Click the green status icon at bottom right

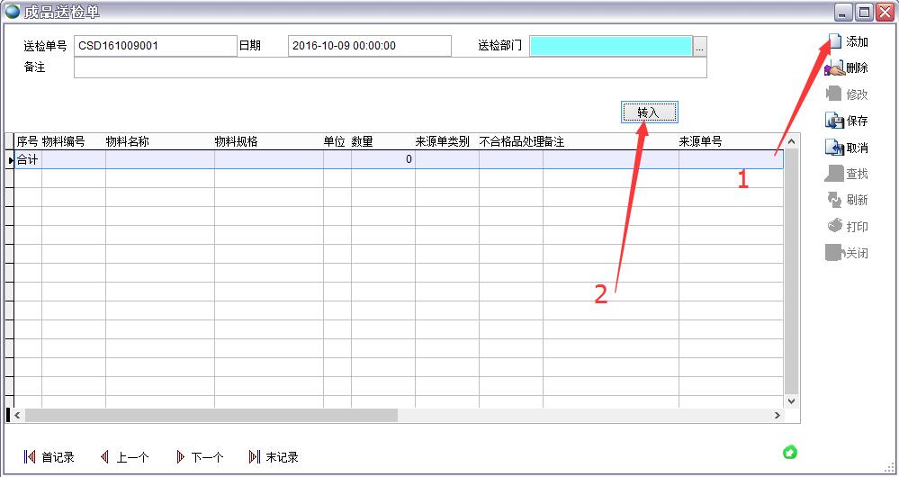[x=790, y=452]
